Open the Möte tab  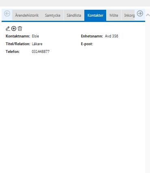[x=114, y=15]
